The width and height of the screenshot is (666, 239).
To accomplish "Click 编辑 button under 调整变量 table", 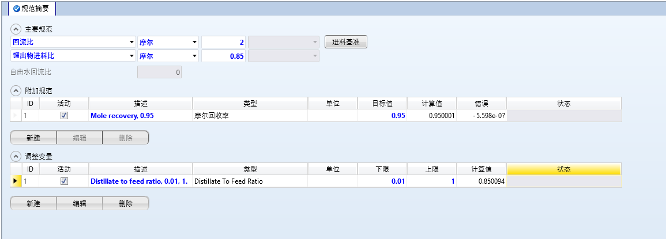I will [79, 203].
